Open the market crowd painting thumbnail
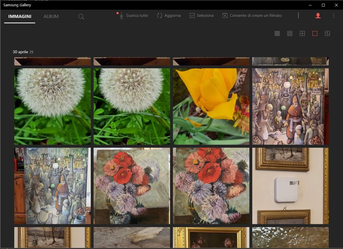The width and height of the screenshot is (343, 249). click(x=290, y=106)
